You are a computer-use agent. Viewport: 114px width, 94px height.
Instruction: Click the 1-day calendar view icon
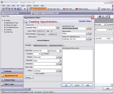click(x=6, y=9)
